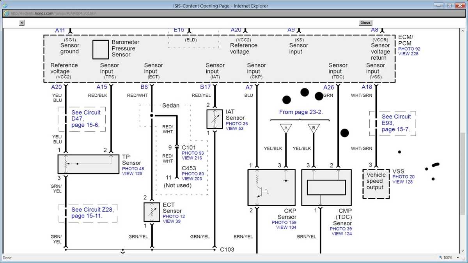Screen dimensions: 468x263
Task: Click the Barometer Pressure Sensor box
Action: (101, 49)
